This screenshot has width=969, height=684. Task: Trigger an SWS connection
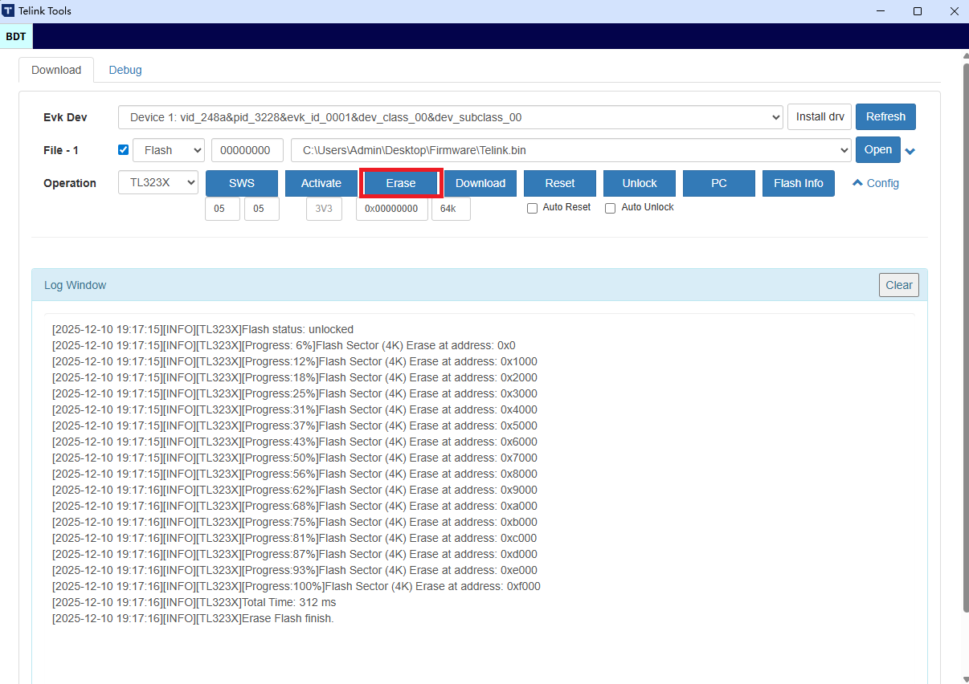click(241, 183)
